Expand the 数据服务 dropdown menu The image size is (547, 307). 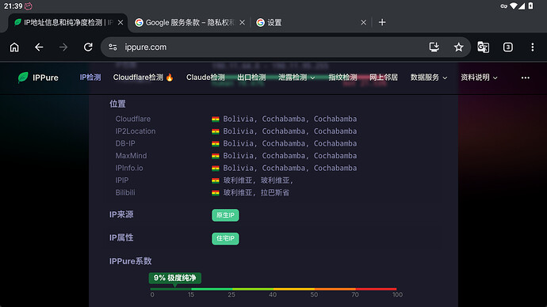coord(429,78)
